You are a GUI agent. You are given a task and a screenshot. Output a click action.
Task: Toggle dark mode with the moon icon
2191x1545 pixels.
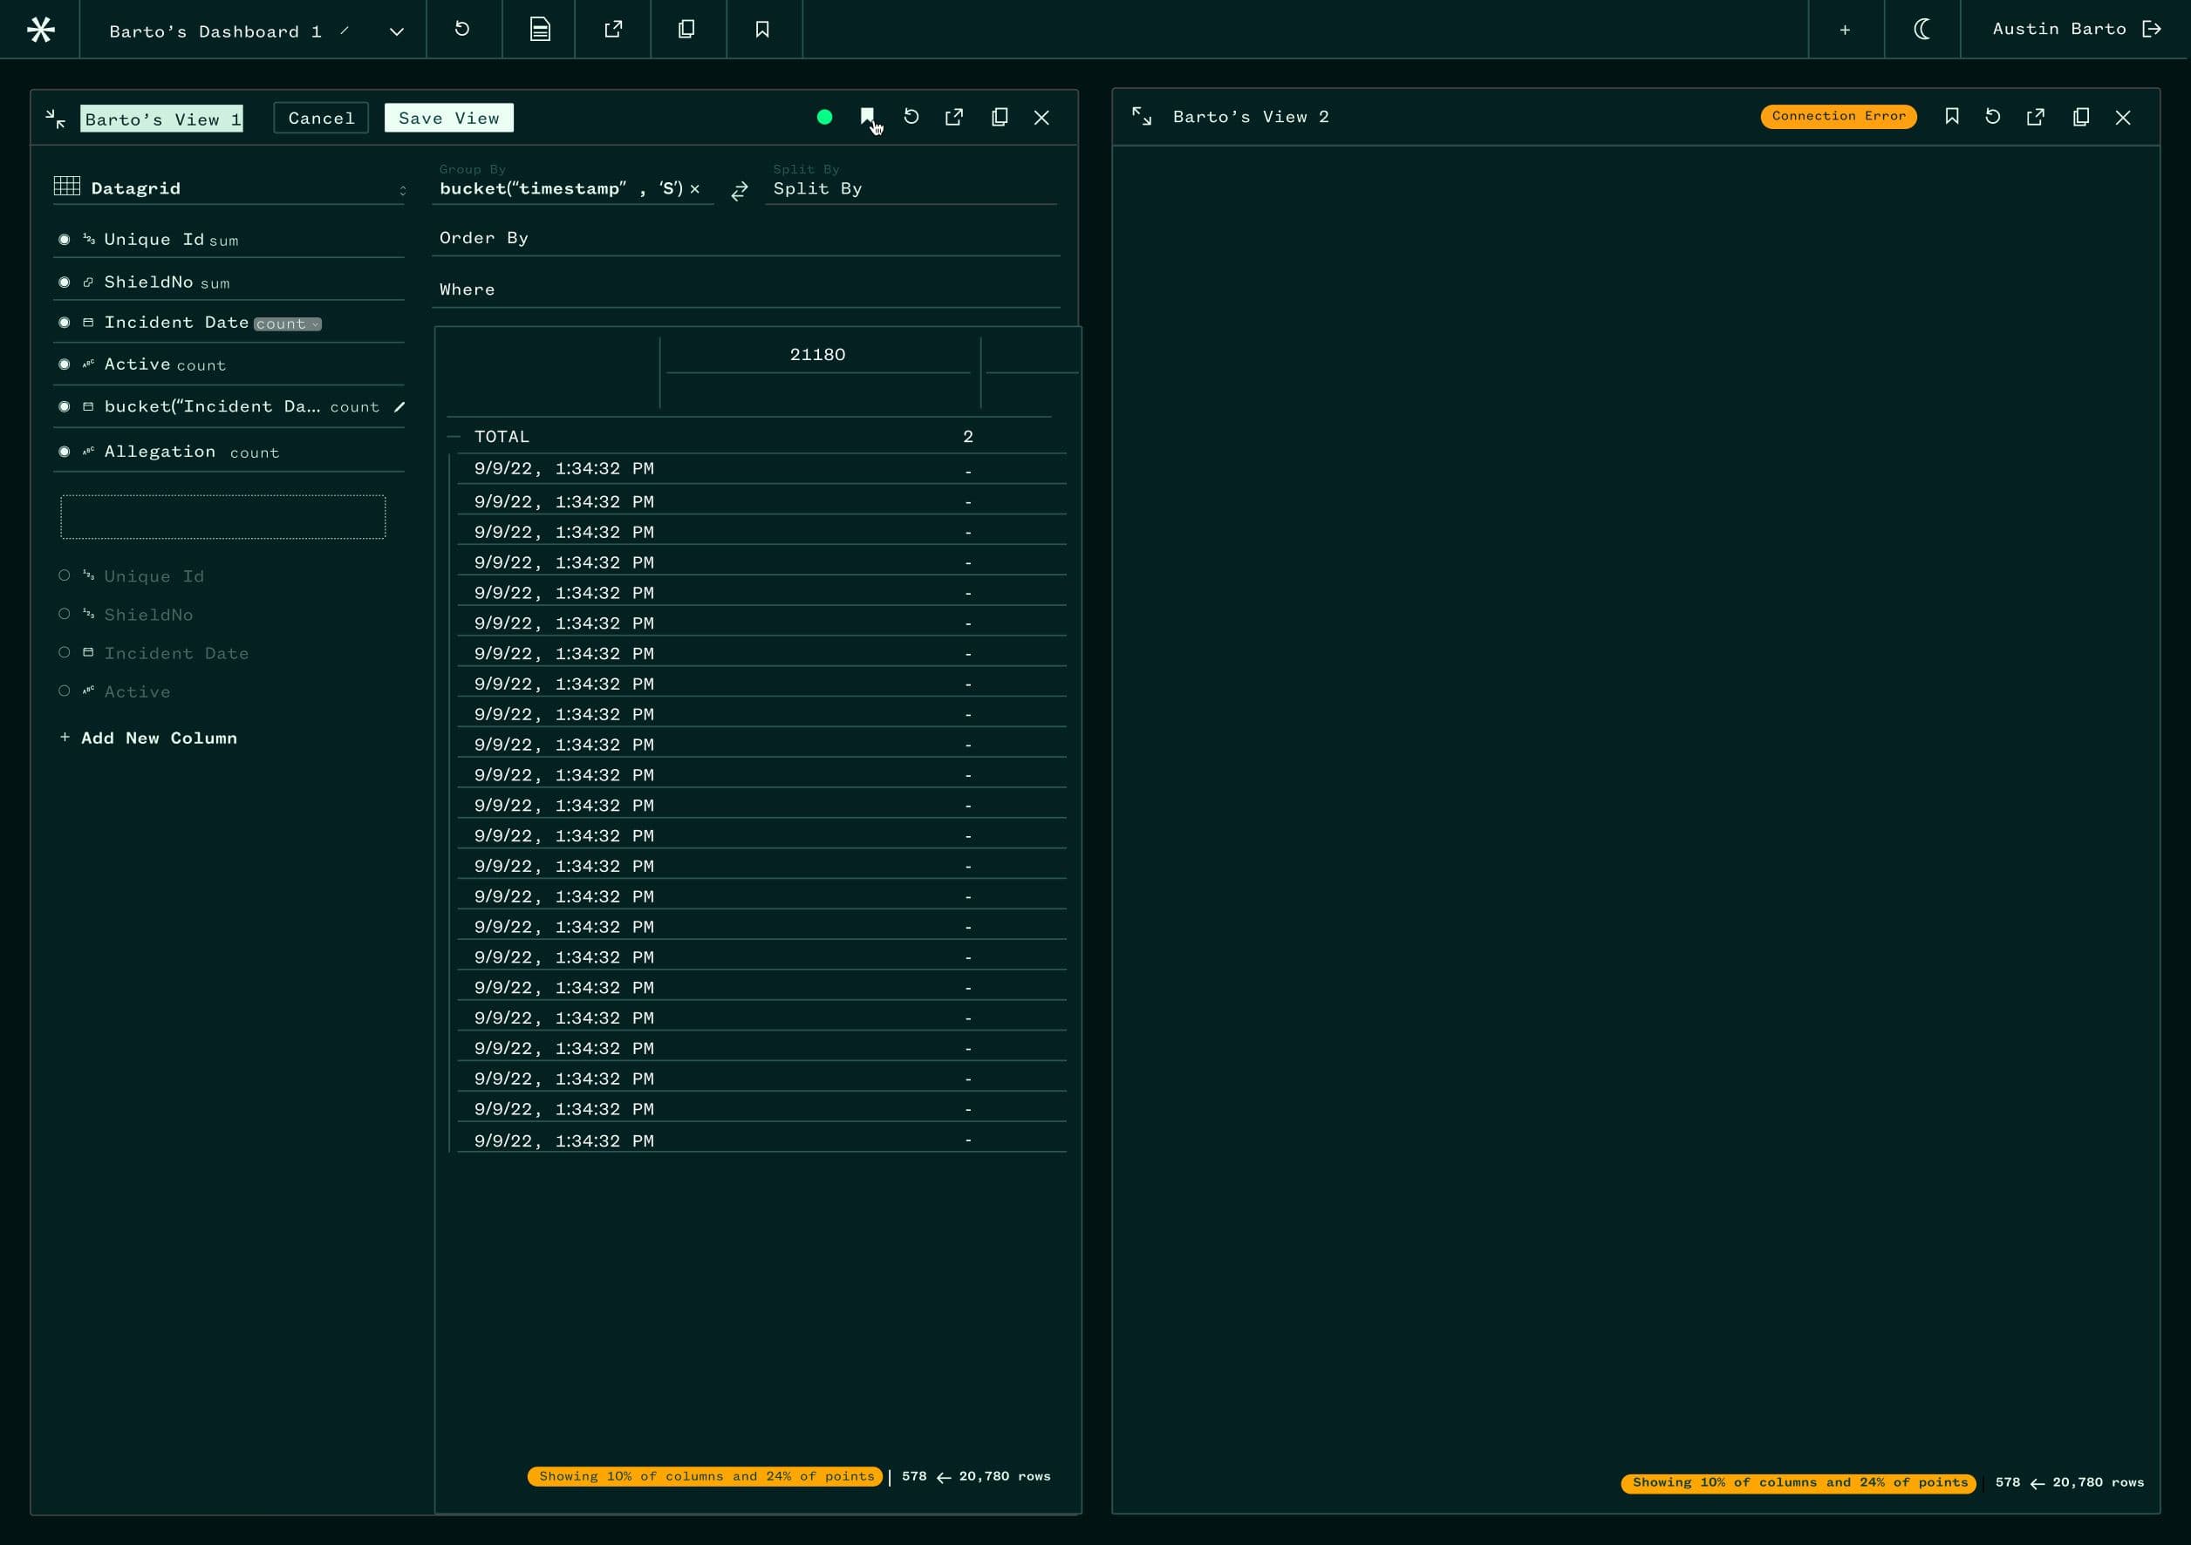[x=1921, y=30]
